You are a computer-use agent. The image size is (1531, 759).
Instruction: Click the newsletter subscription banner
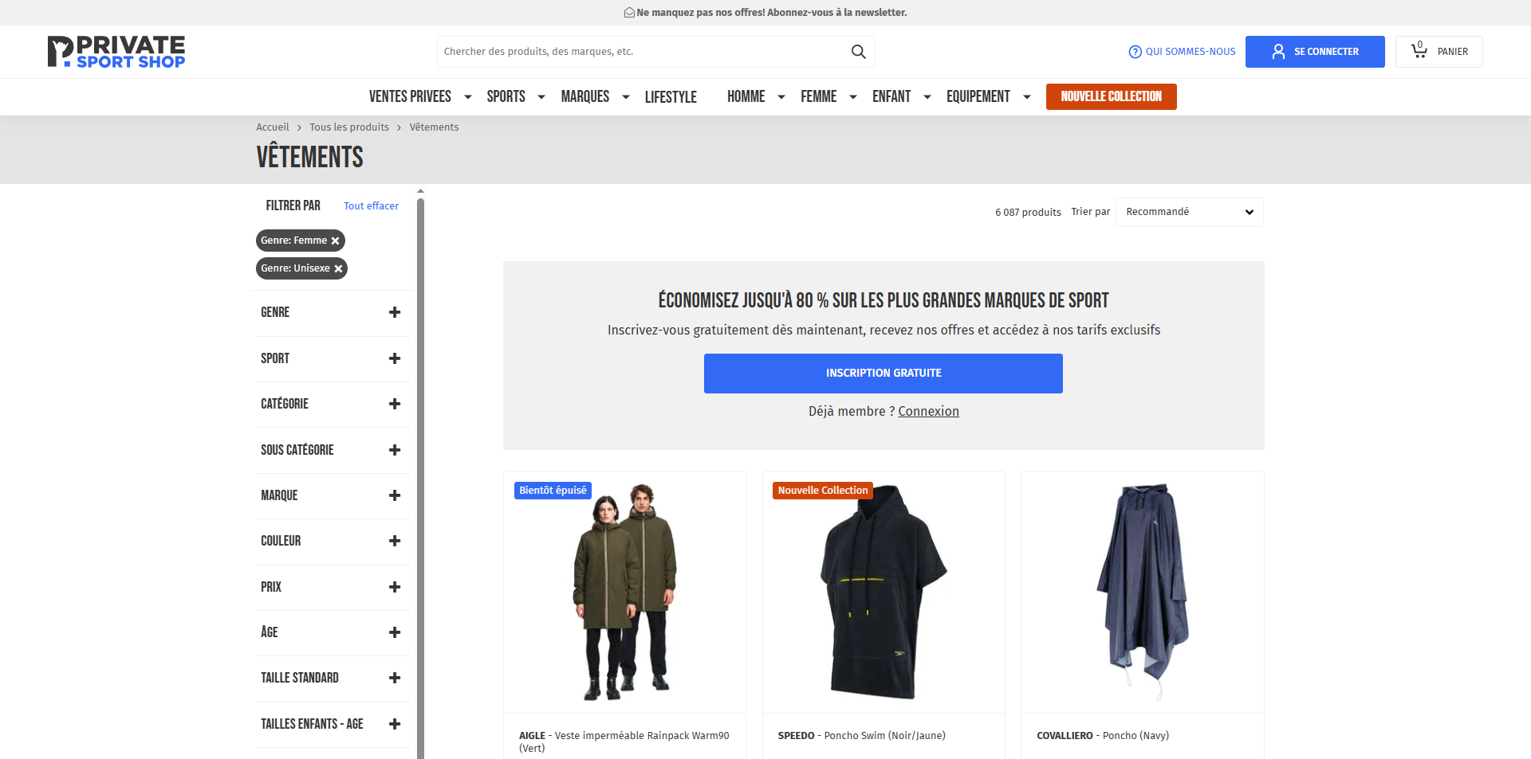(765, 13)
